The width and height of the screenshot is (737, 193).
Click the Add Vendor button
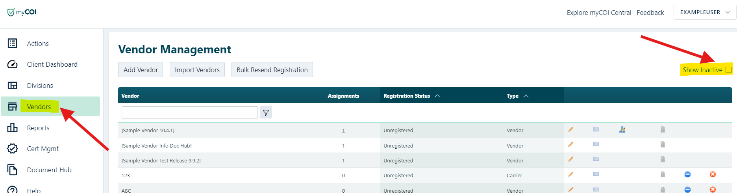141,70
